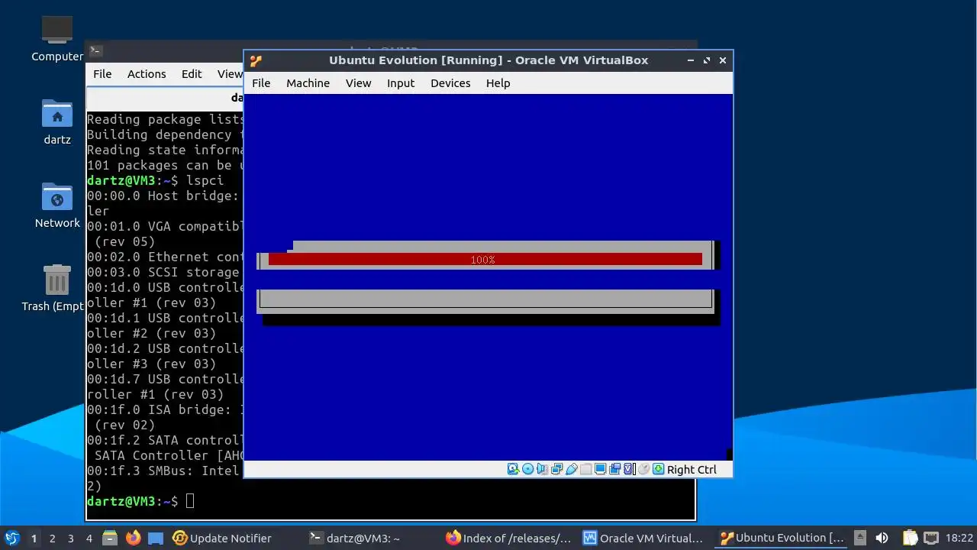Switch to workspace 4 in the pager

(89, 538)
